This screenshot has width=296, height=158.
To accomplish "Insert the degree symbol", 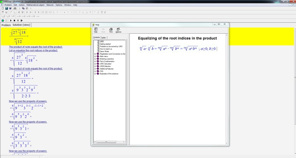I will point(94,12).
